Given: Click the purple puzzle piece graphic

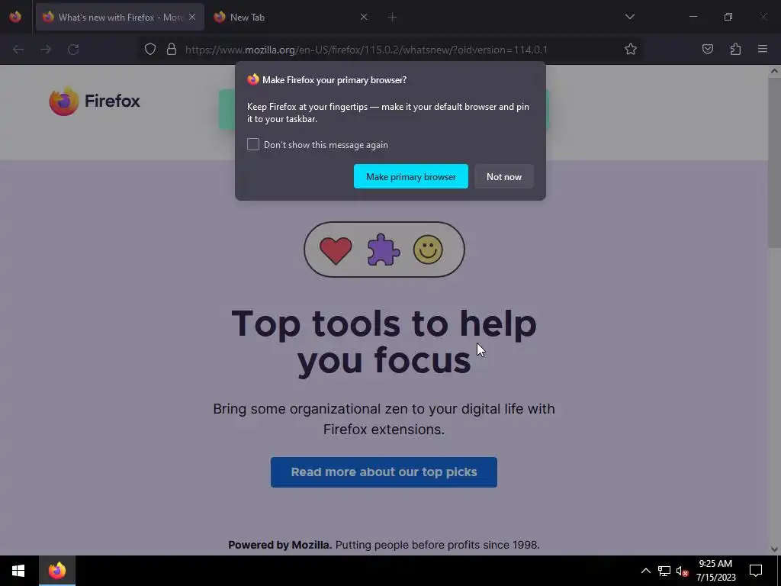Looking at the screenshot, I should point(384,250).
